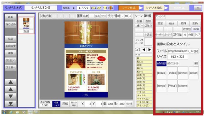
Task: Open the [welcome] image folder
Action: [183, 86]
